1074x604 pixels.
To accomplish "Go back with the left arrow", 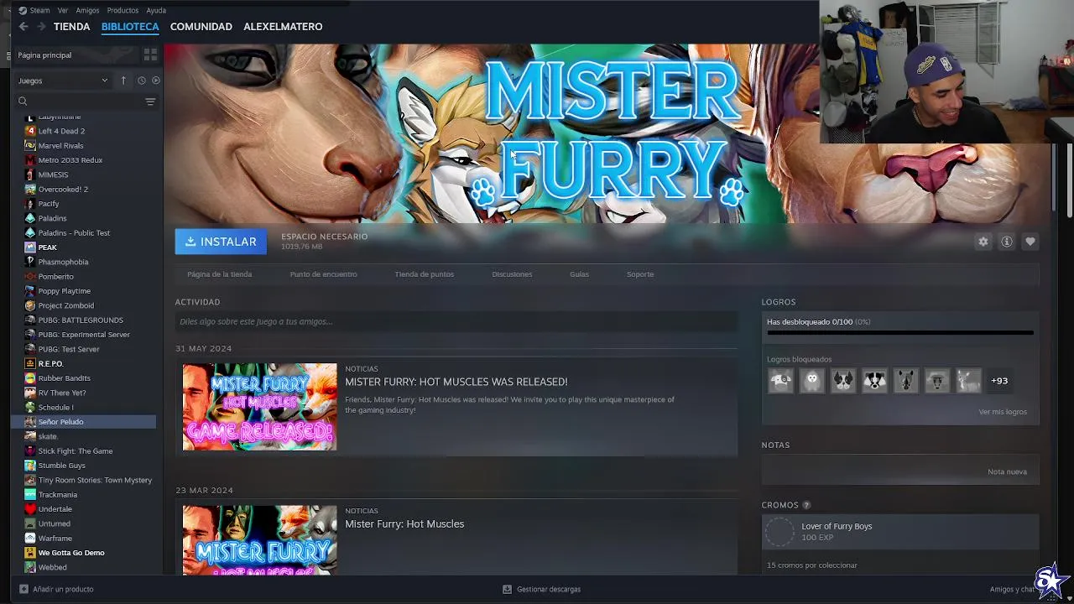I will (23, 27).
